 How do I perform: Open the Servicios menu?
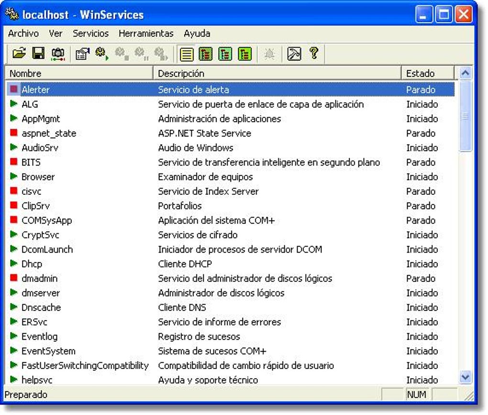tap(91, 34)
